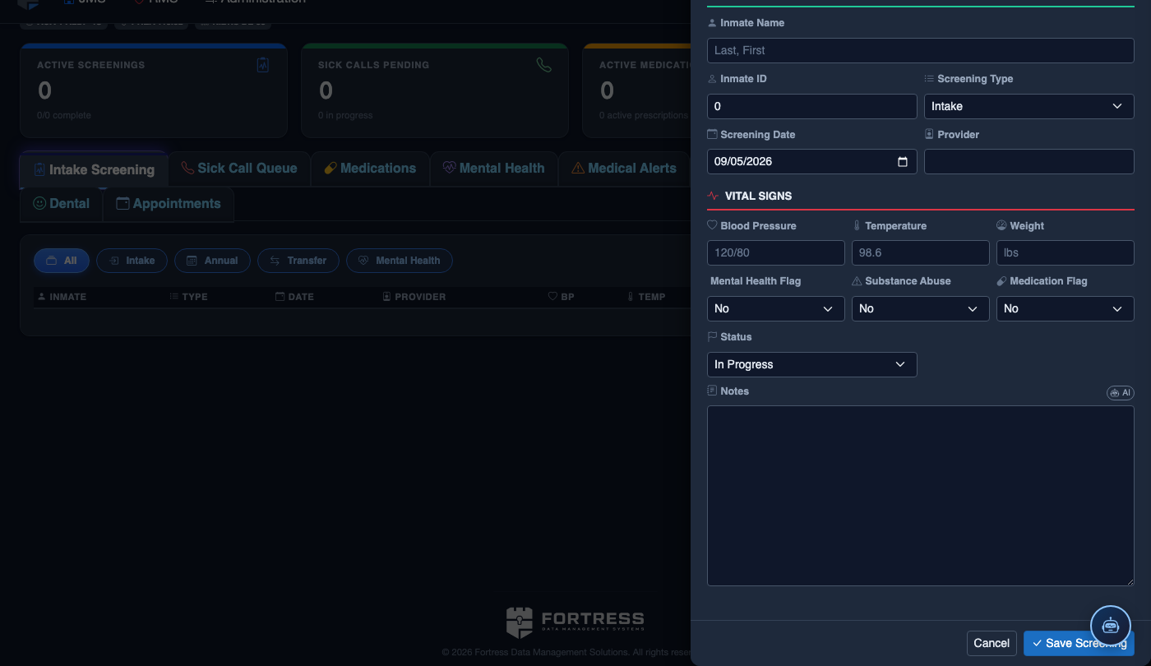Click the Temperature field
This screenshot has width=1151, height=666.
coord(921,252)
